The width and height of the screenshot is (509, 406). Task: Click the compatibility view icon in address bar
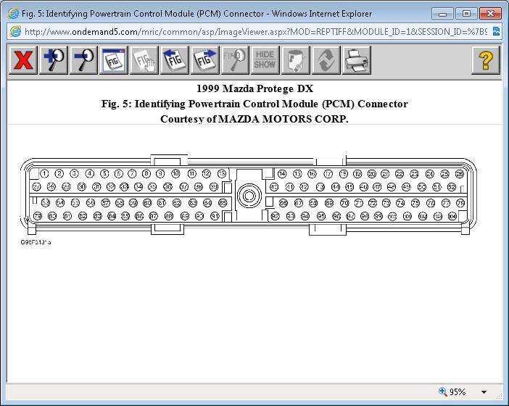point(496,32)
